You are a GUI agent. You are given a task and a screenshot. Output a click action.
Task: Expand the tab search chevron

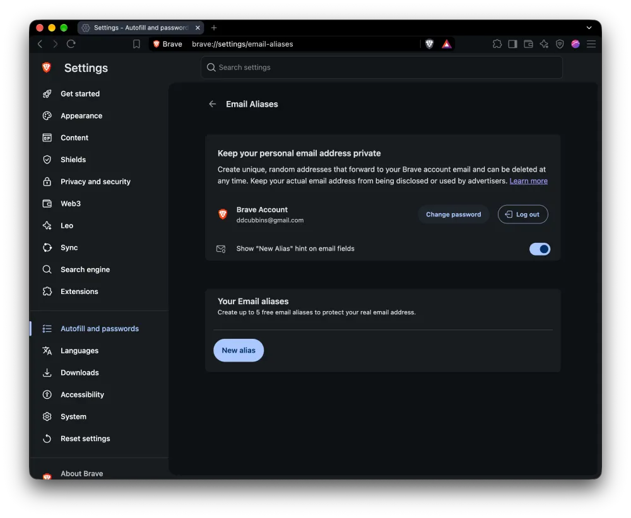coord(589,27)
